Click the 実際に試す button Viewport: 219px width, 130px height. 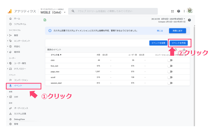coord(177,31)
